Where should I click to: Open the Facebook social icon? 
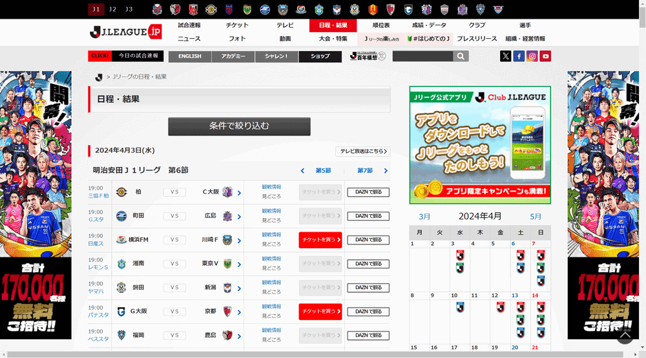(x=519, y=56)
